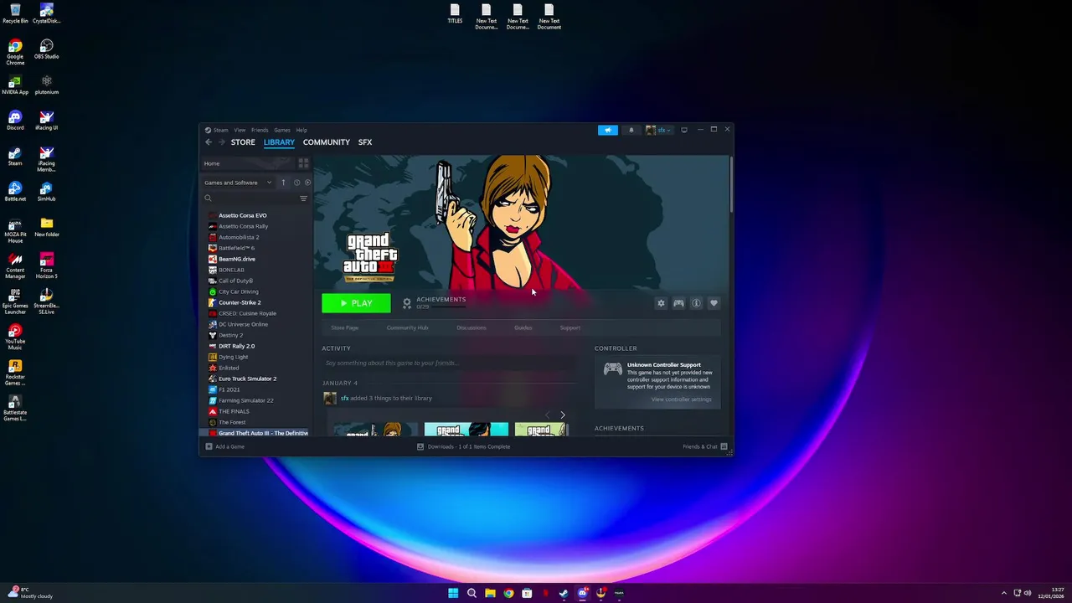Open the sfx account dropdown
This screenshot has width=1072, height=603.
pos(660,130)
